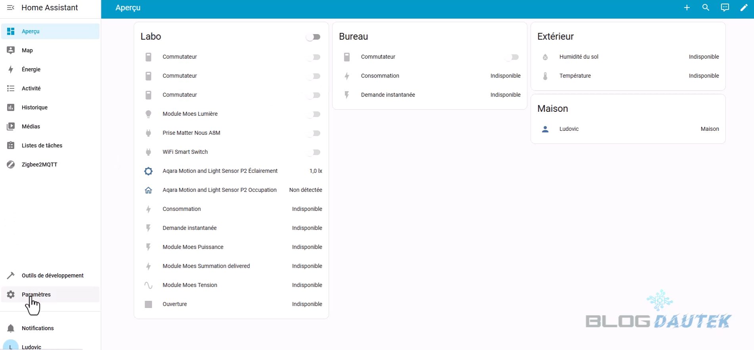The width and height of the screenshot is (754, 350).
Task: Click the pencil edit dashboard icon
Action: pos(744,8)
